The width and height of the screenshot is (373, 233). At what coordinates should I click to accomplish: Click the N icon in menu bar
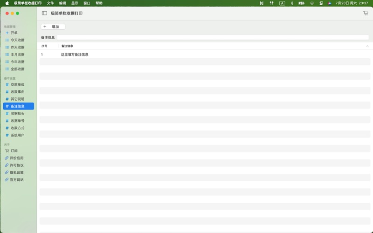(x=262, y=3)
